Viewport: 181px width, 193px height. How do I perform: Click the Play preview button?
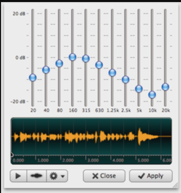coord(18,176)
